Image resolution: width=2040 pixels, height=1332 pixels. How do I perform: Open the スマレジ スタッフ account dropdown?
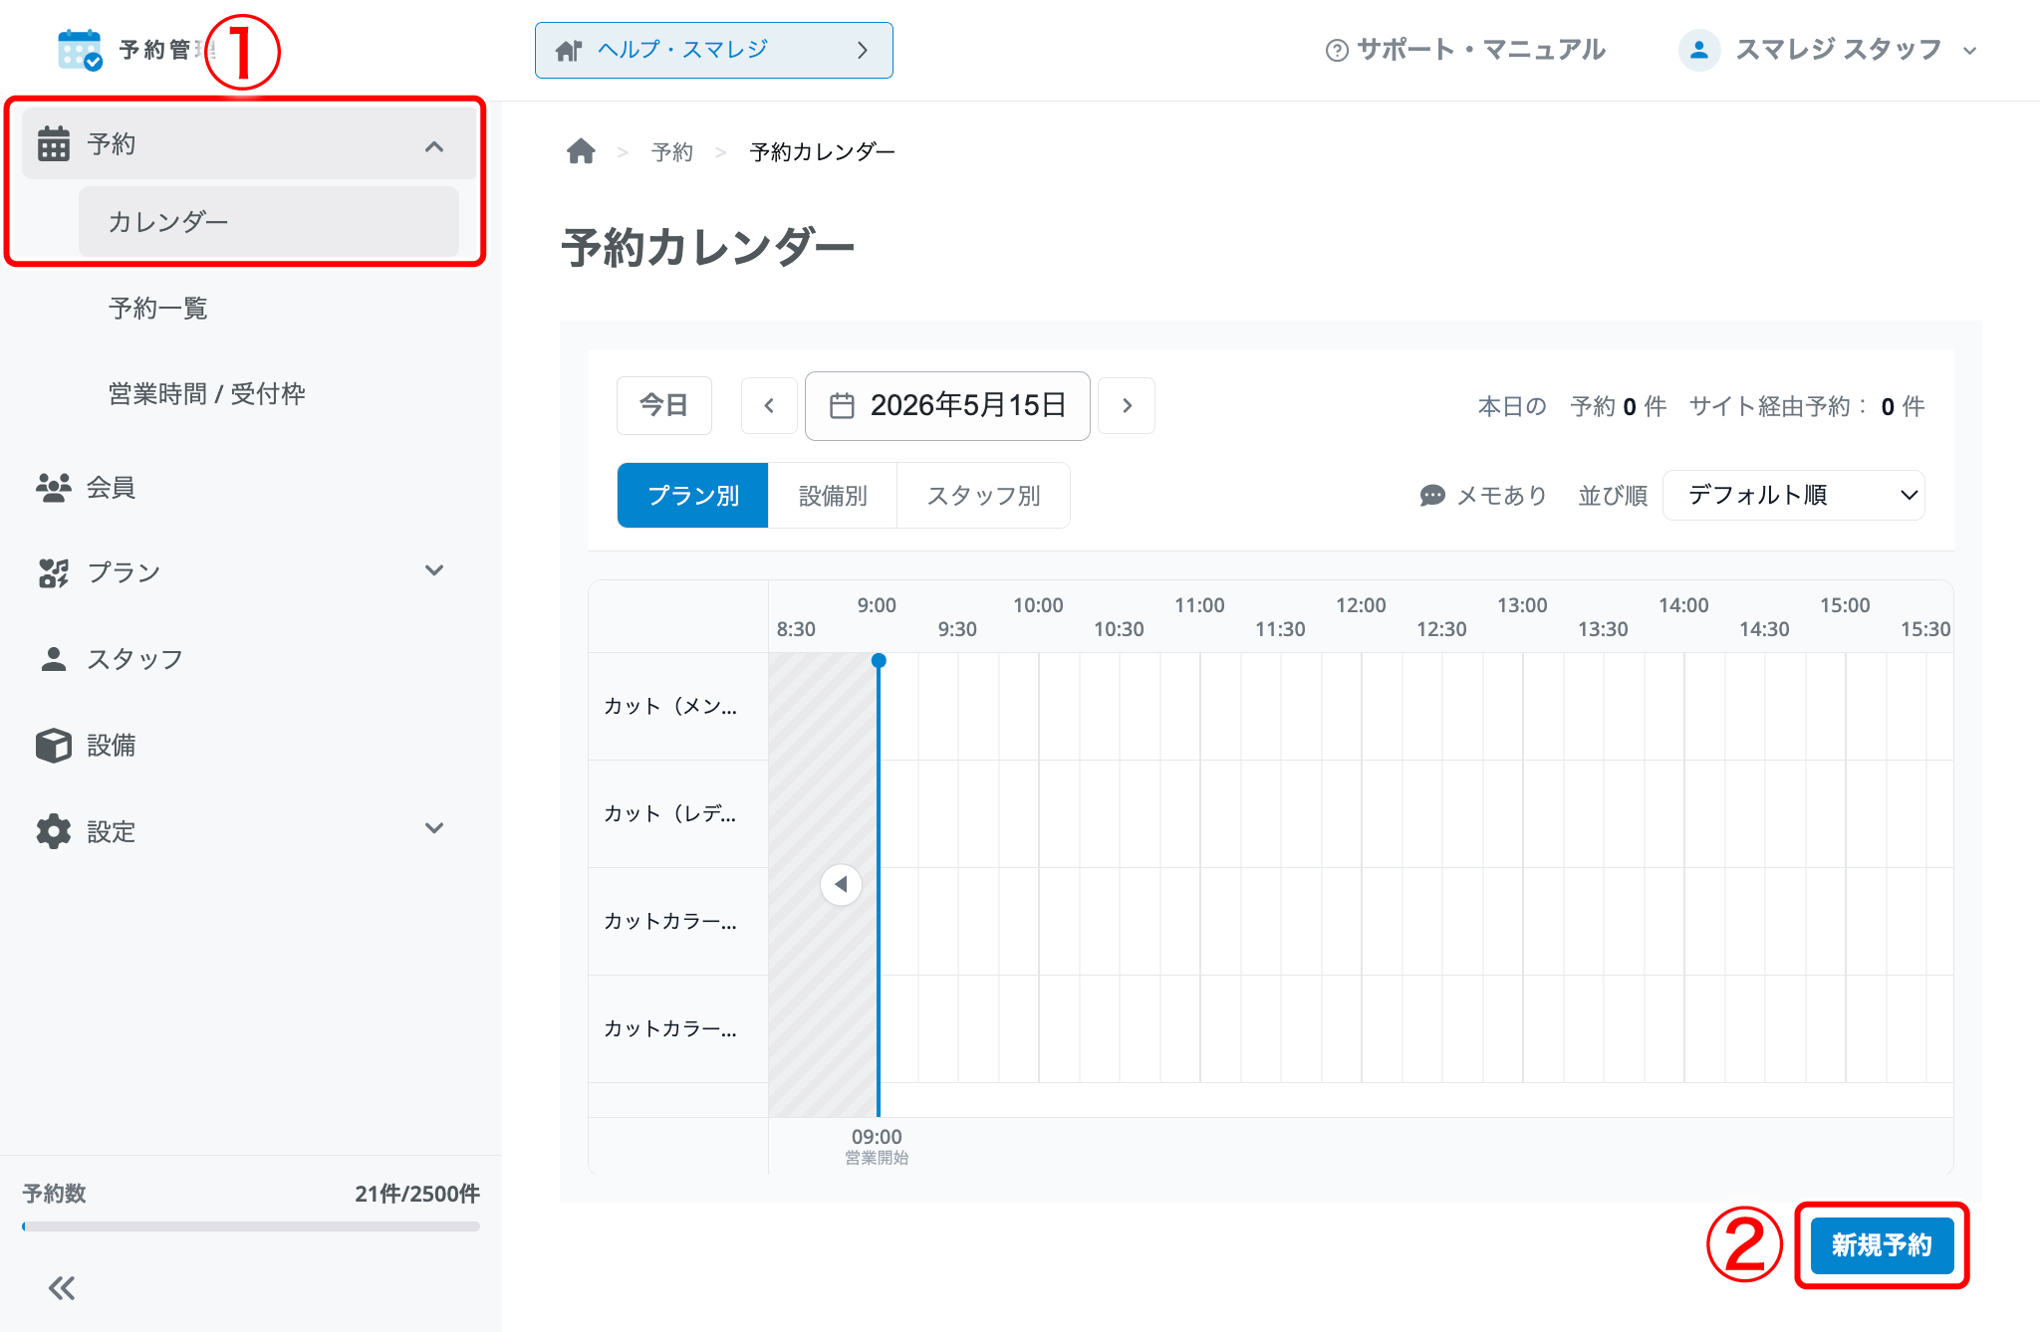(1829, 50)
